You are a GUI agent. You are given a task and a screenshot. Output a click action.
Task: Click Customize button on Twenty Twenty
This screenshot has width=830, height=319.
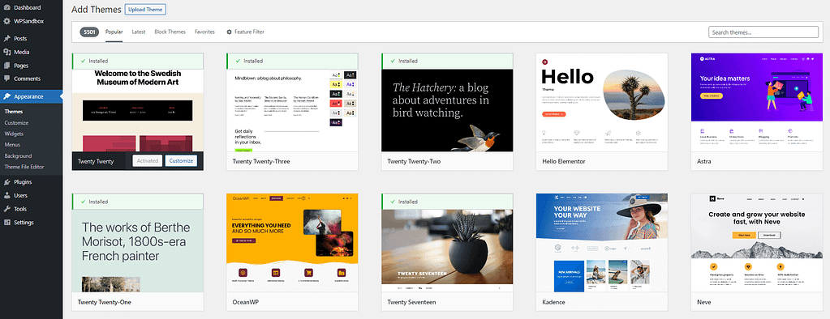click(181, 160)
